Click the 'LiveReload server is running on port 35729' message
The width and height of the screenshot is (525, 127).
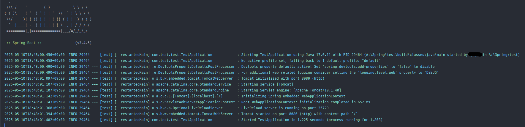click(285, 108)
